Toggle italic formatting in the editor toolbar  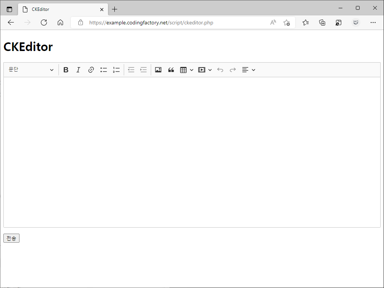pos(78,70)
